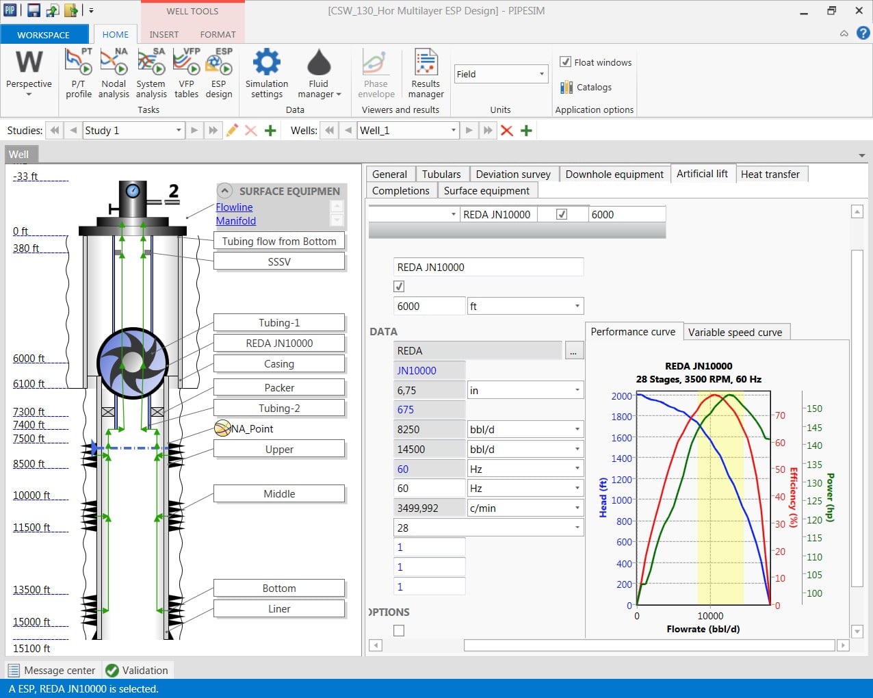
Task: Run the P/T profile task
Action: coord(78,73)
